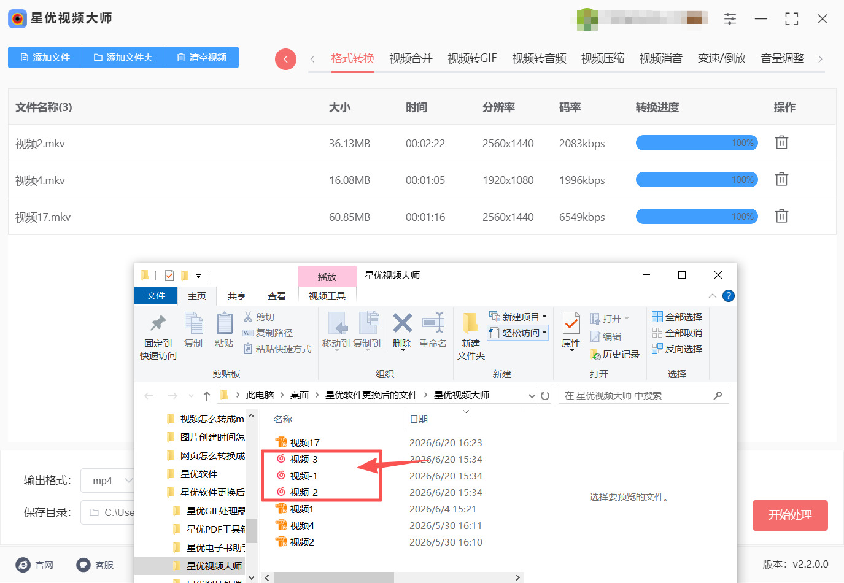Click the save directory path field
The height and width of the screenshot is (583, 844).
[x=107, y=512]
